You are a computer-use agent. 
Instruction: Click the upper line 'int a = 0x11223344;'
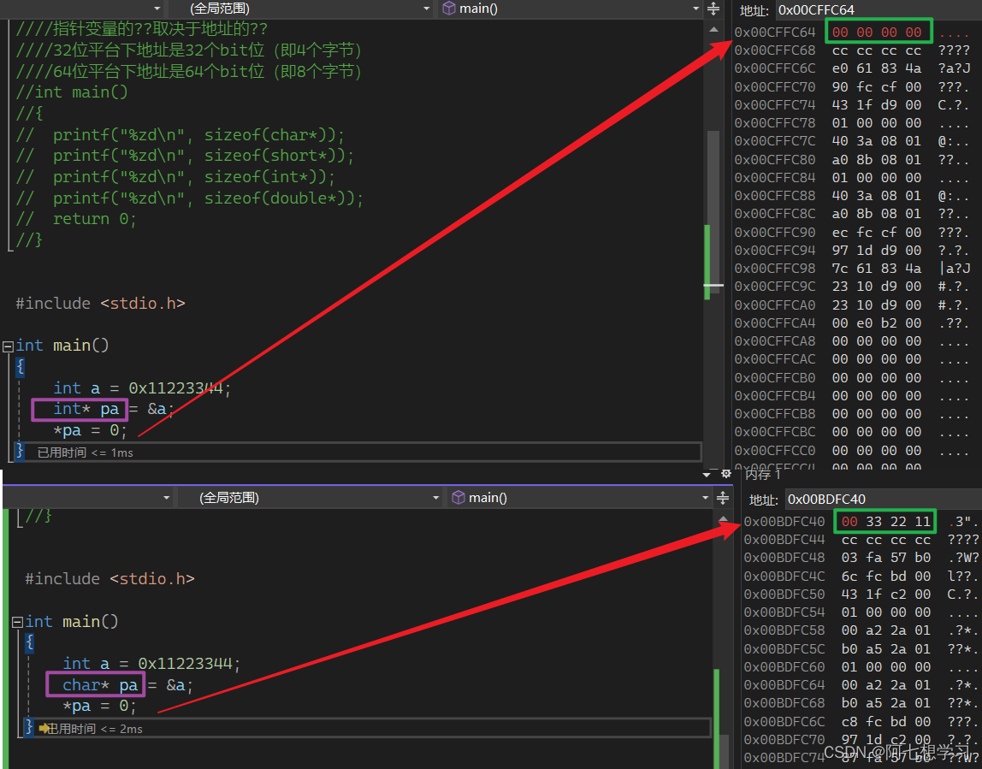click(x=142, y=388)
